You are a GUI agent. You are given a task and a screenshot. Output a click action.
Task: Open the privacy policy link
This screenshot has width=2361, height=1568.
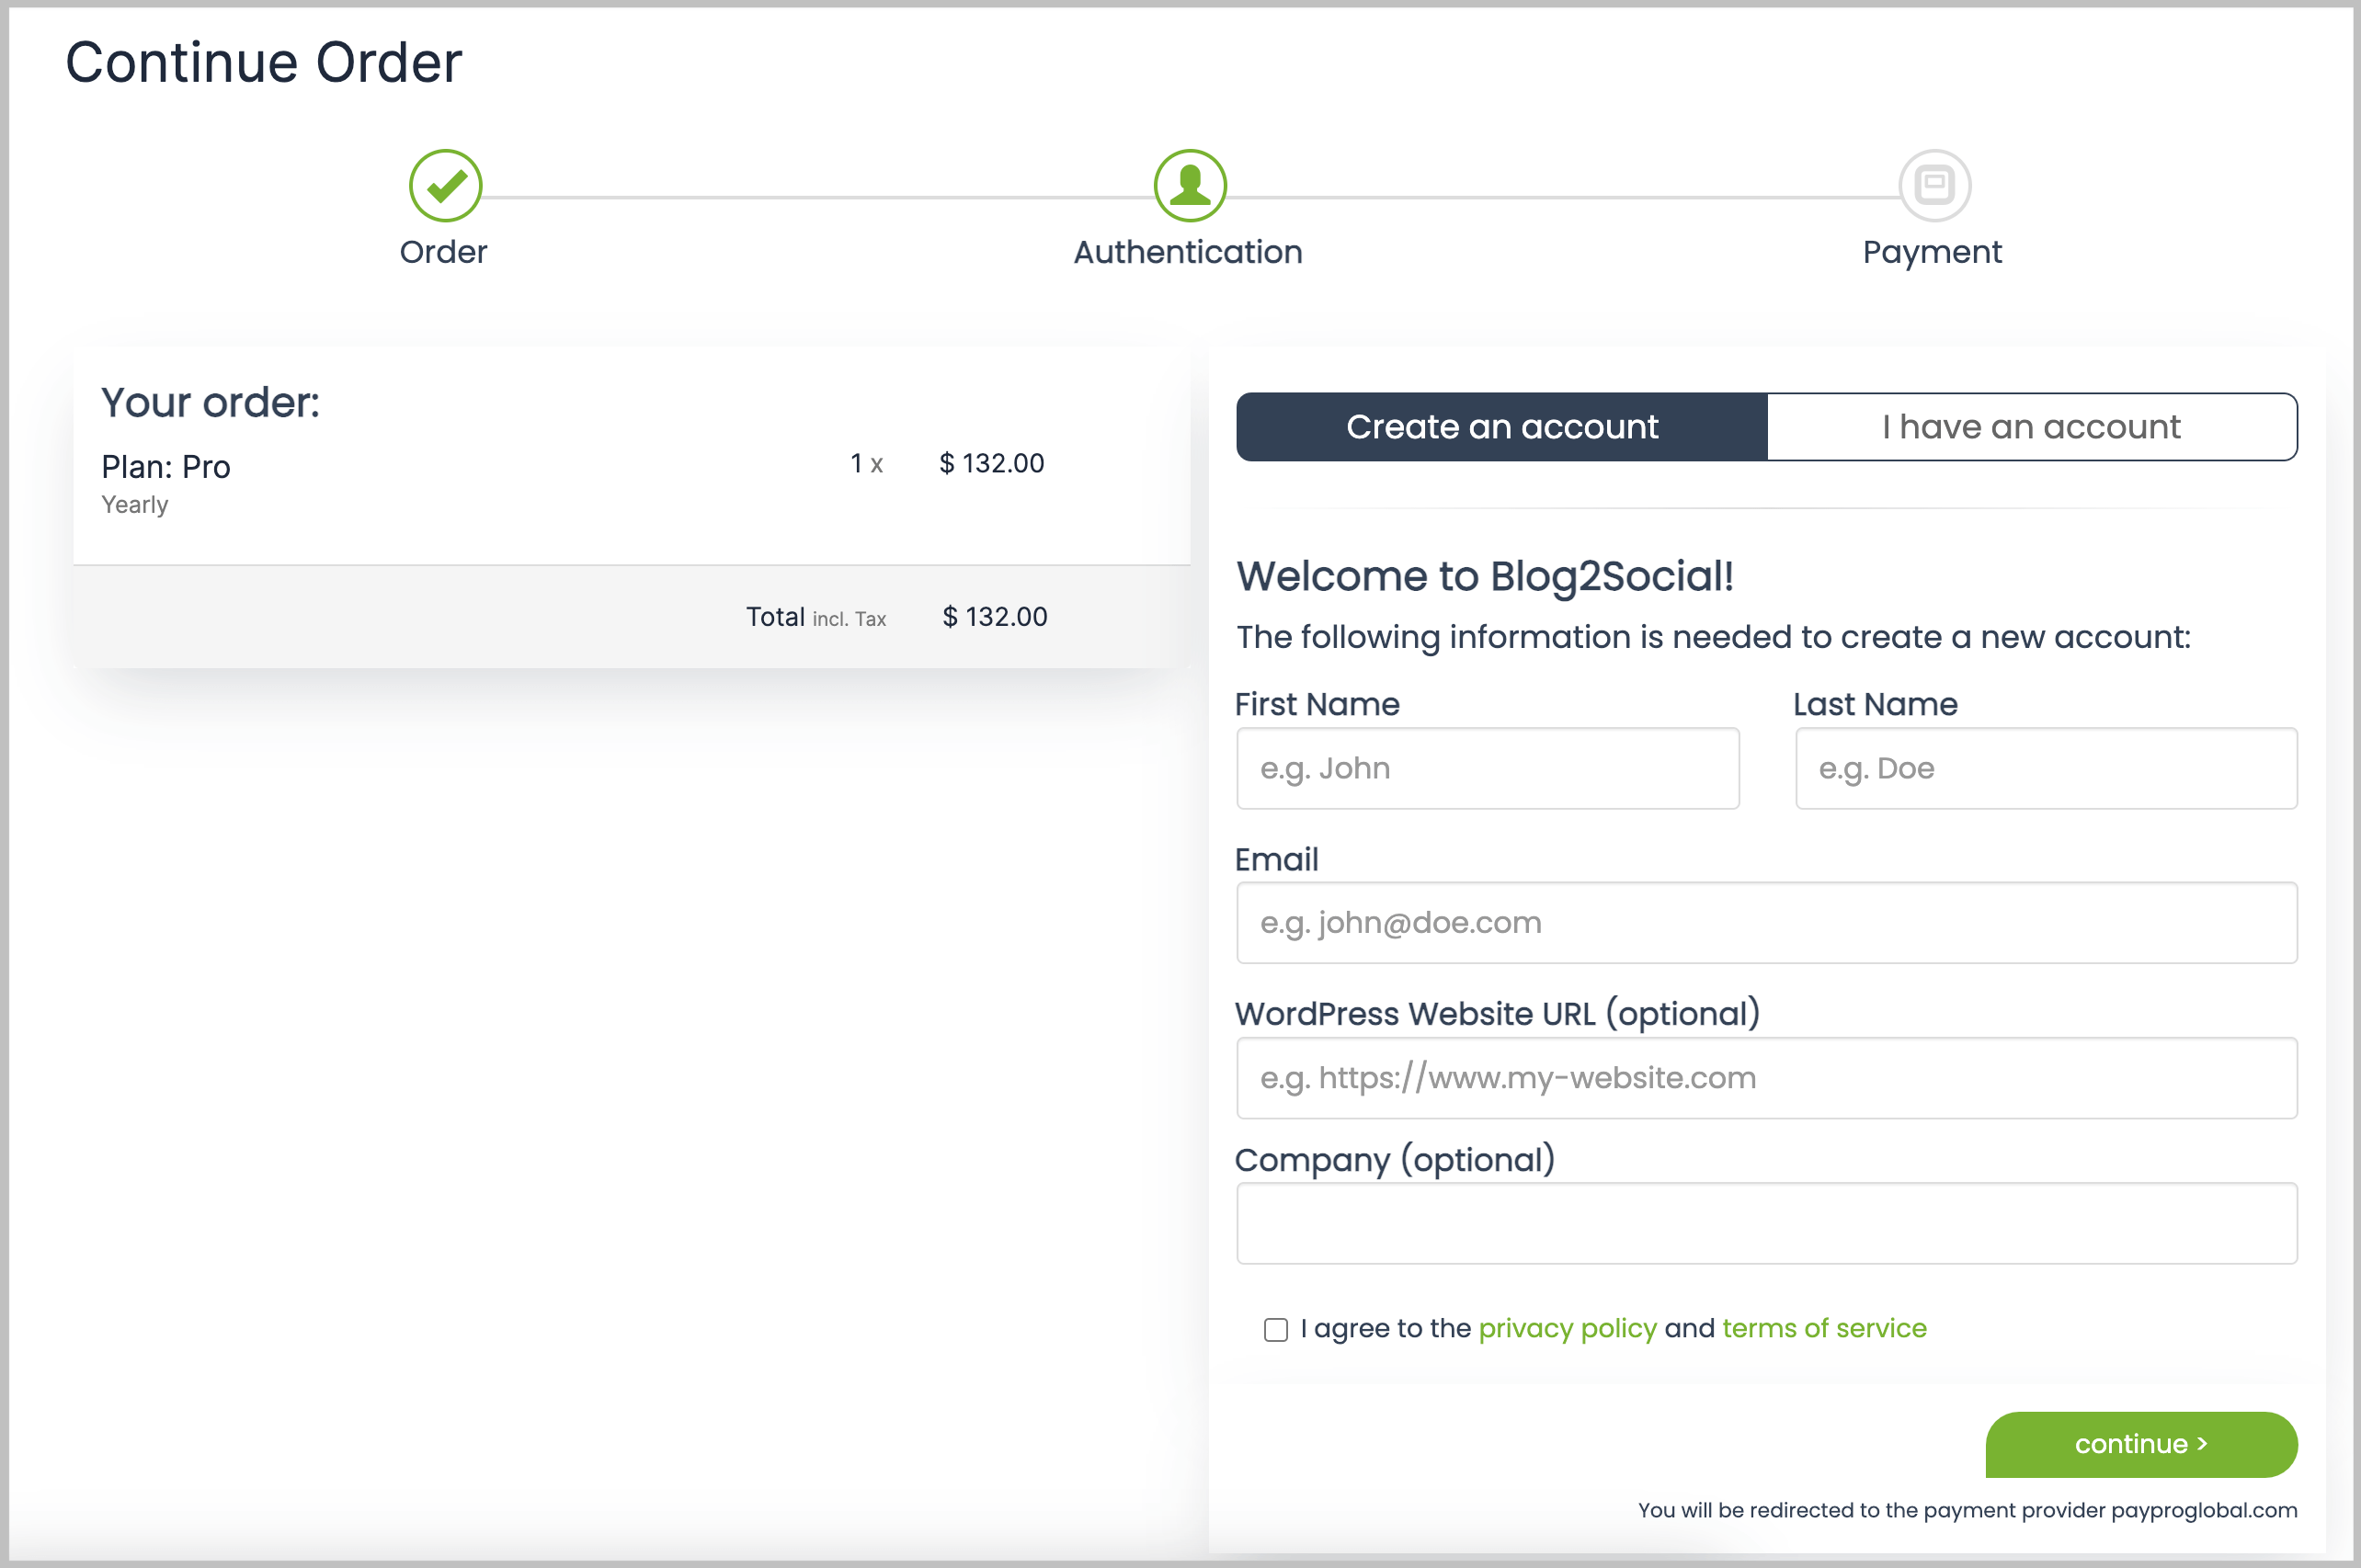pos(1567,1328)
